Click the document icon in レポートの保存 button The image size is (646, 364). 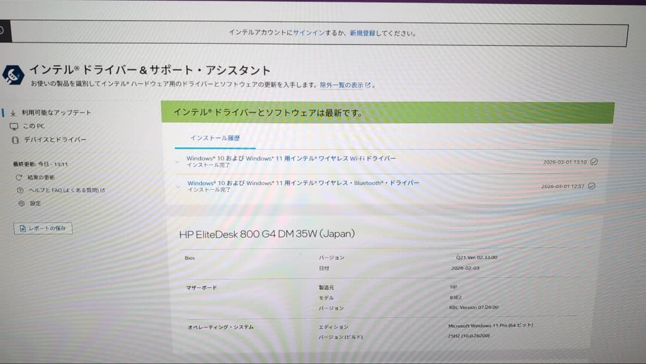pyautogui.click(x=23, y=228)
